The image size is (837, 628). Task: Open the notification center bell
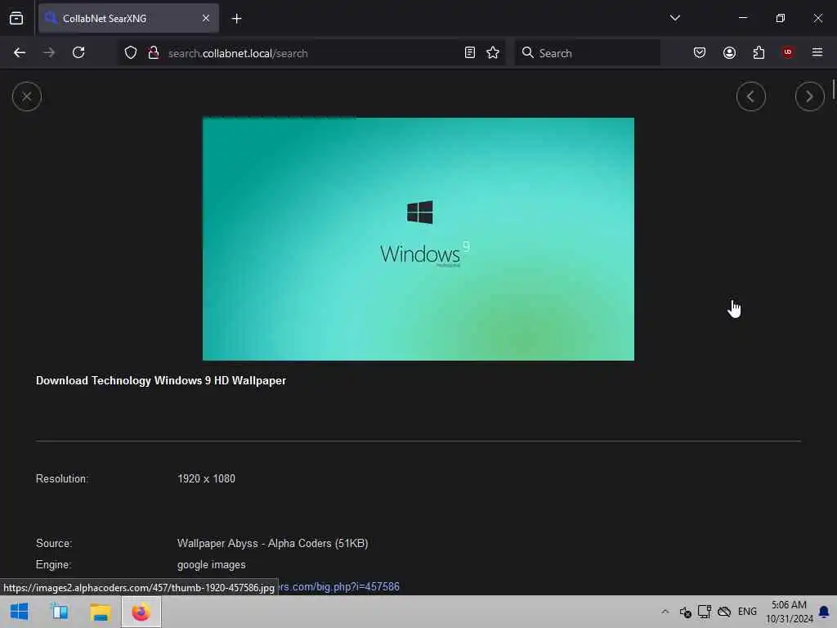point(824,612)
